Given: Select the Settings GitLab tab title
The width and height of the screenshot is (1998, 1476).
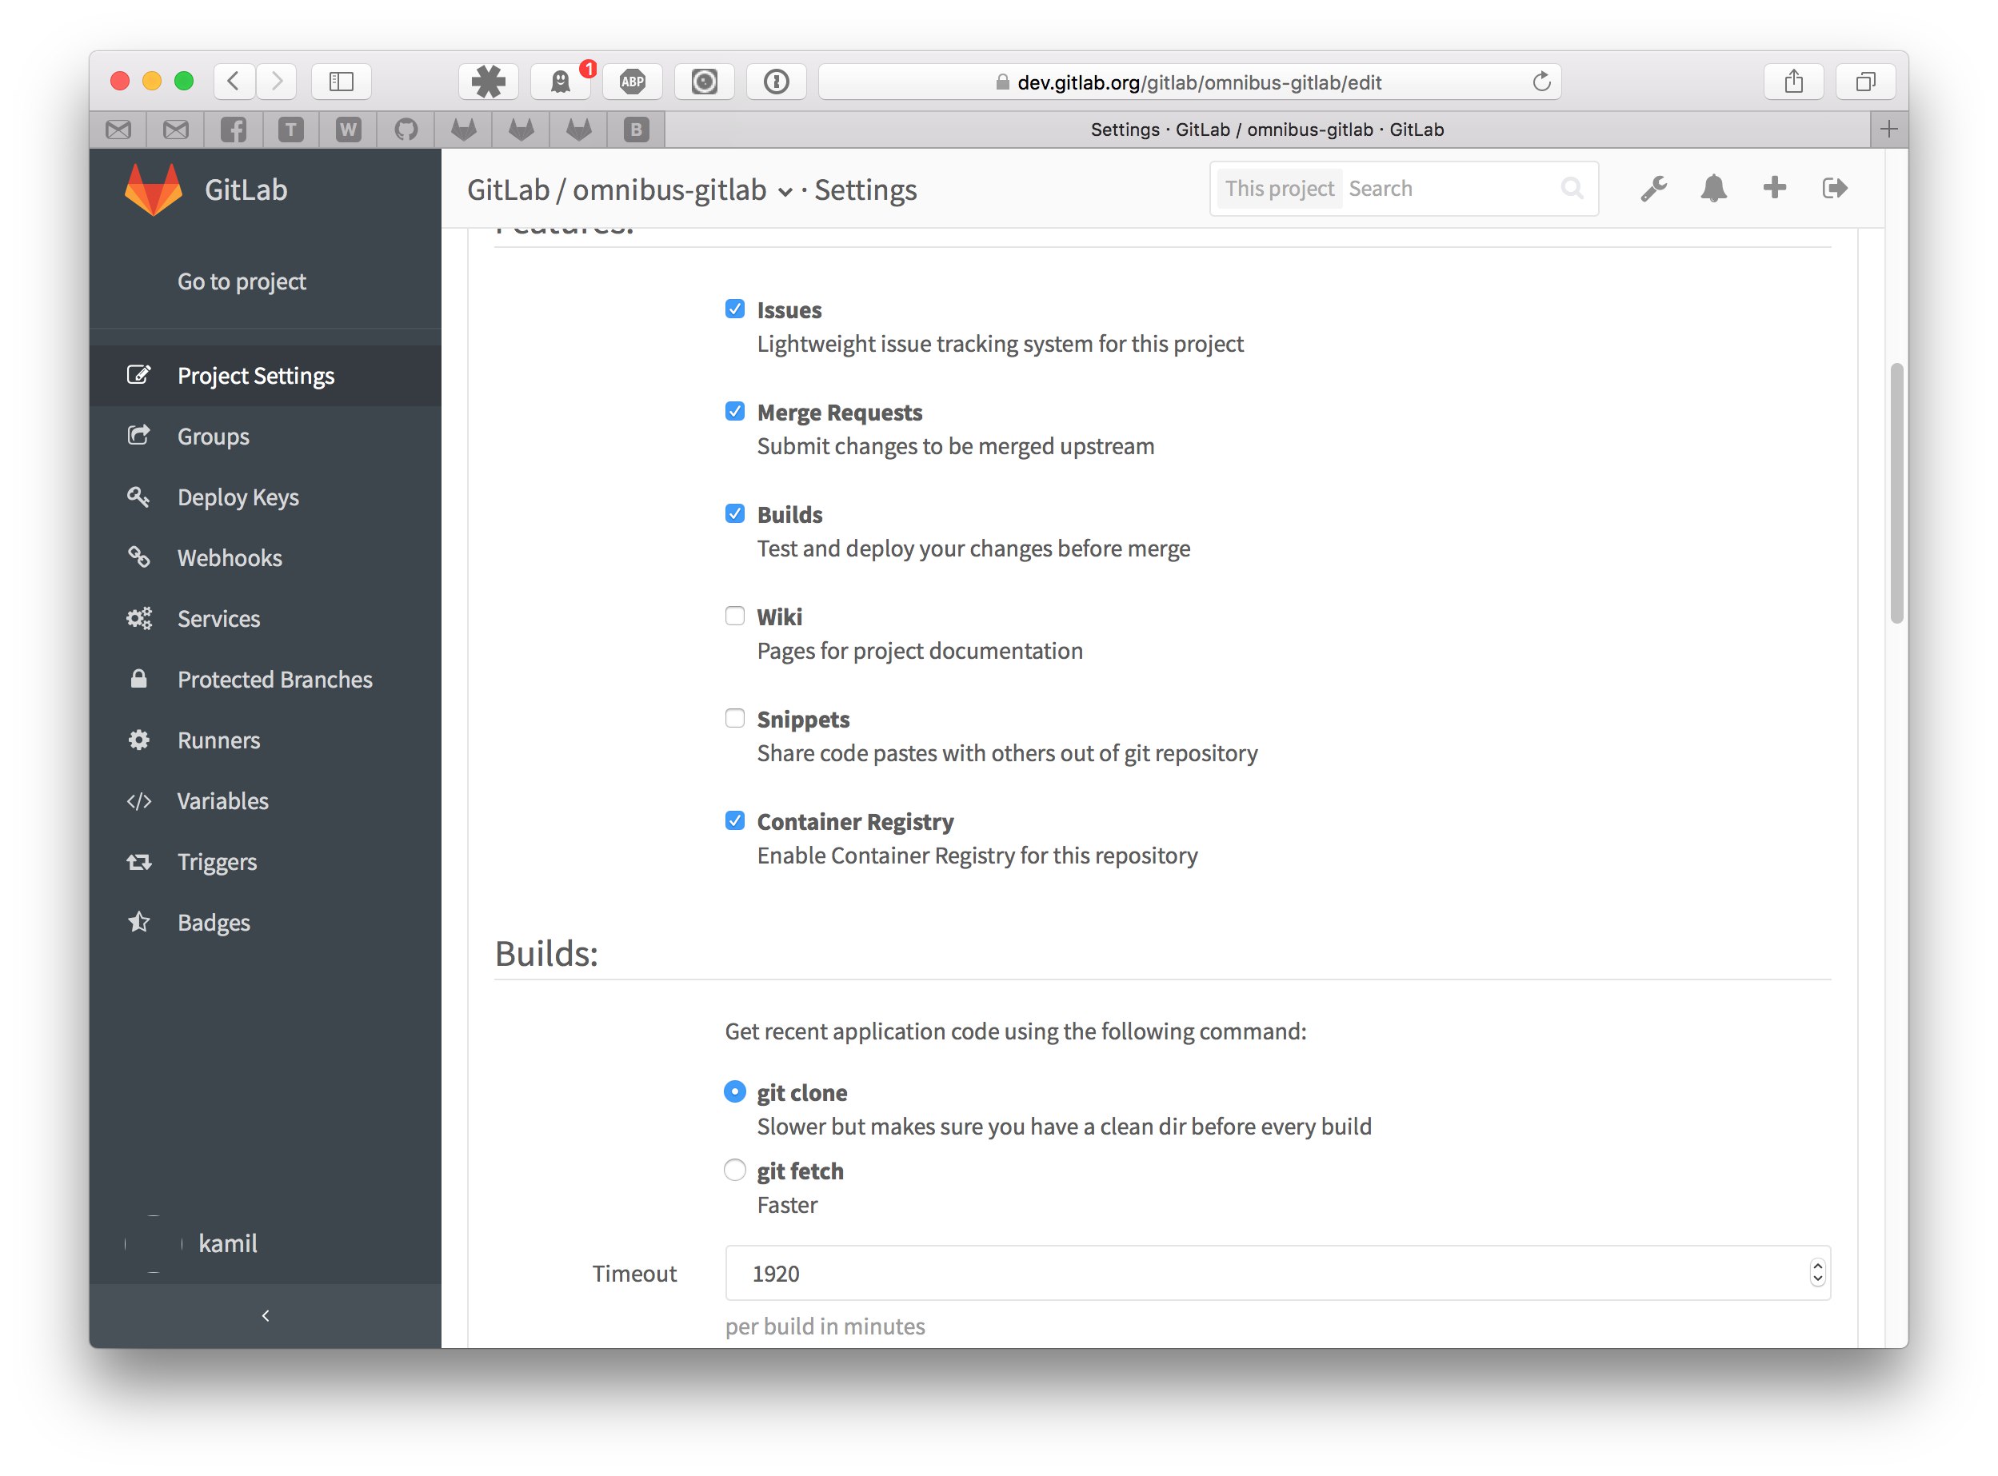Looking at the screenshot, I should point(1266,130).
